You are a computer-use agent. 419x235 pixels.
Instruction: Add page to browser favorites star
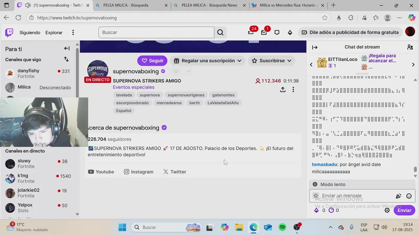pyautogui.click(x=325, y=18)
